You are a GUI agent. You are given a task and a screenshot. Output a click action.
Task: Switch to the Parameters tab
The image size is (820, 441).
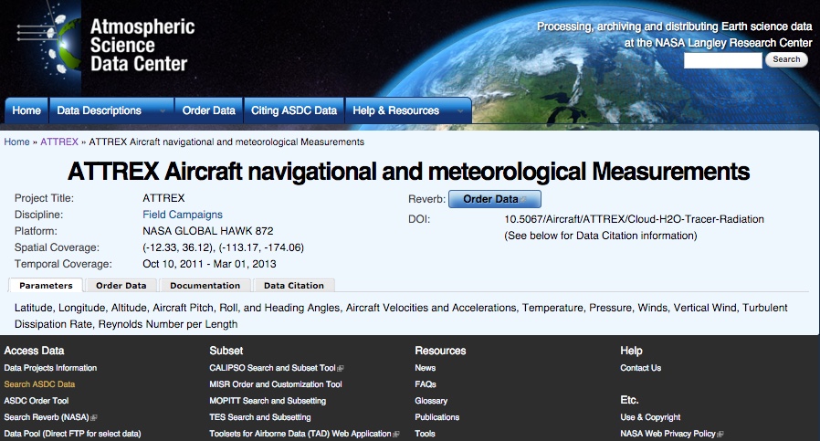46,285
